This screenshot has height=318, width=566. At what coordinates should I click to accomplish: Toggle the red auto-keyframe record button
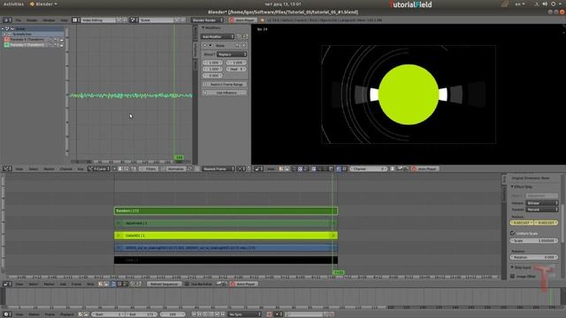(269, 314)
